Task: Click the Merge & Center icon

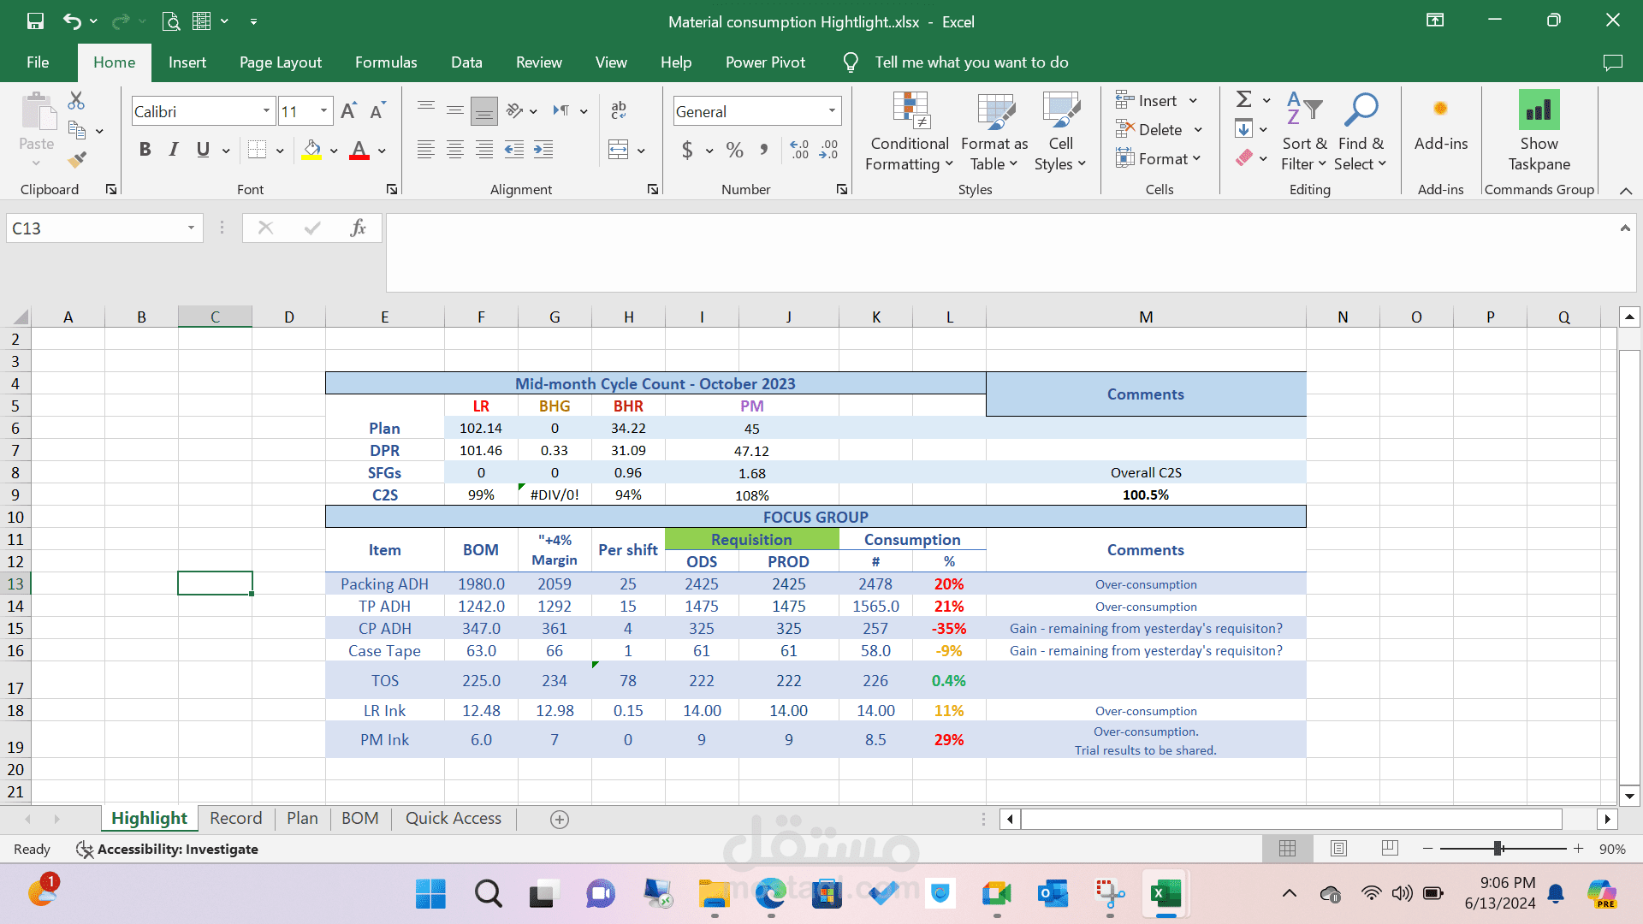Action: 618,150
